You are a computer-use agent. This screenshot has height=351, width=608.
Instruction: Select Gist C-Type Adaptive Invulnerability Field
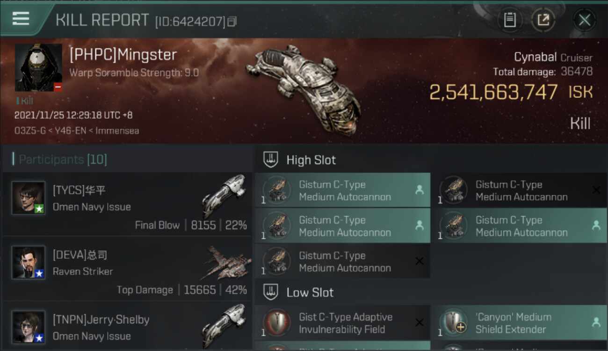(x=342, y=322)
